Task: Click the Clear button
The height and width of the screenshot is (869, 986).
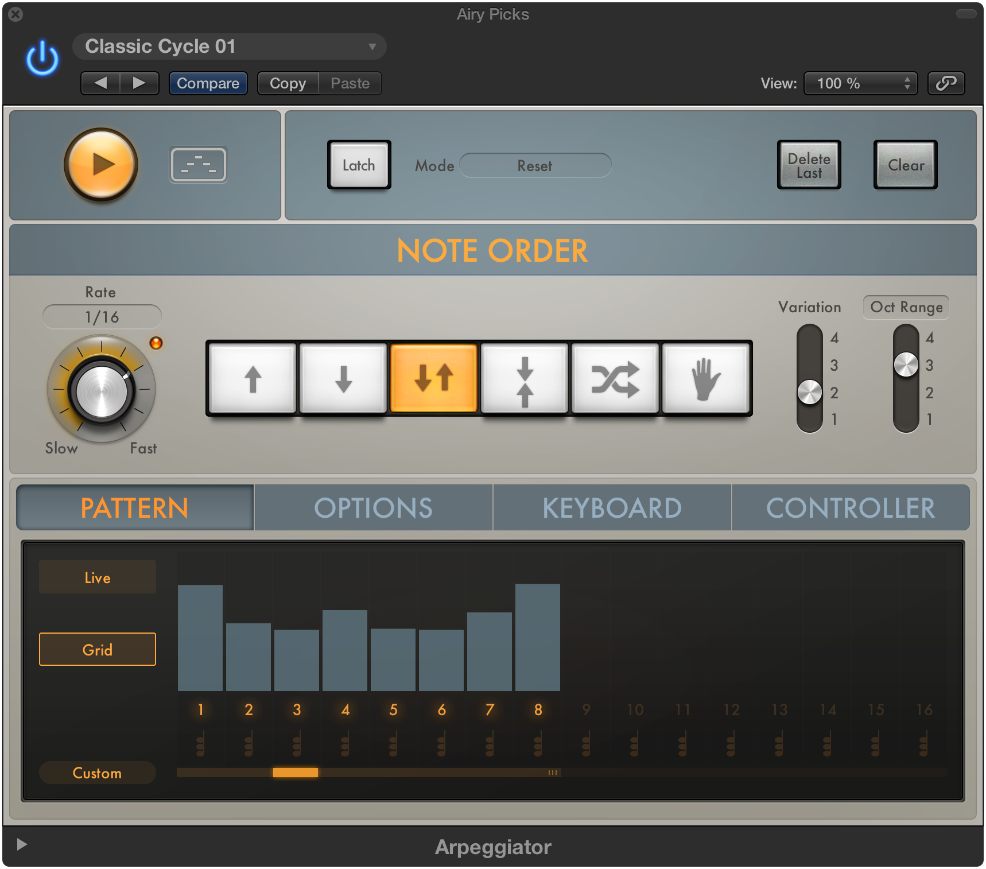Action: tap(906, 165)
